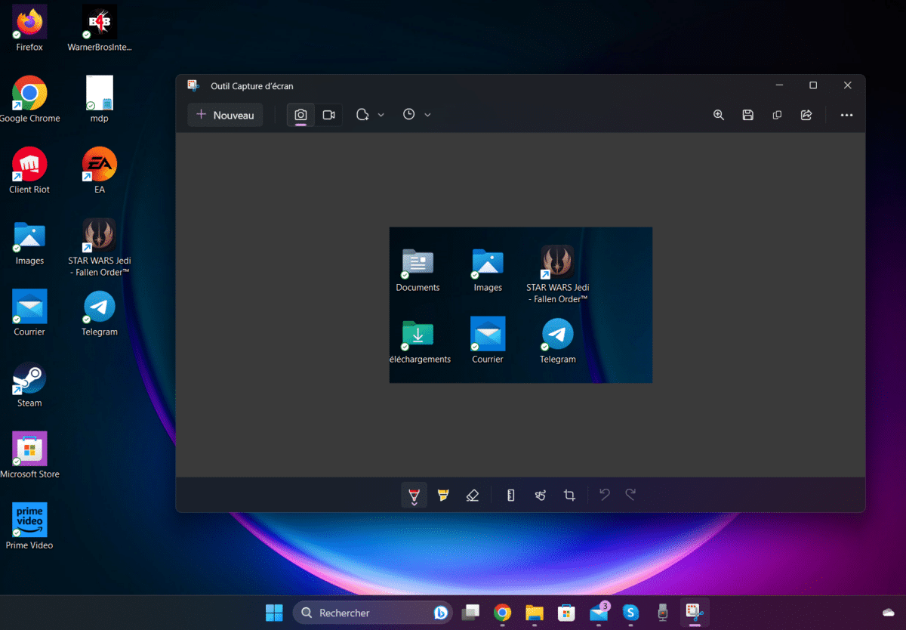Select the image crop tool

coord(570,496)
